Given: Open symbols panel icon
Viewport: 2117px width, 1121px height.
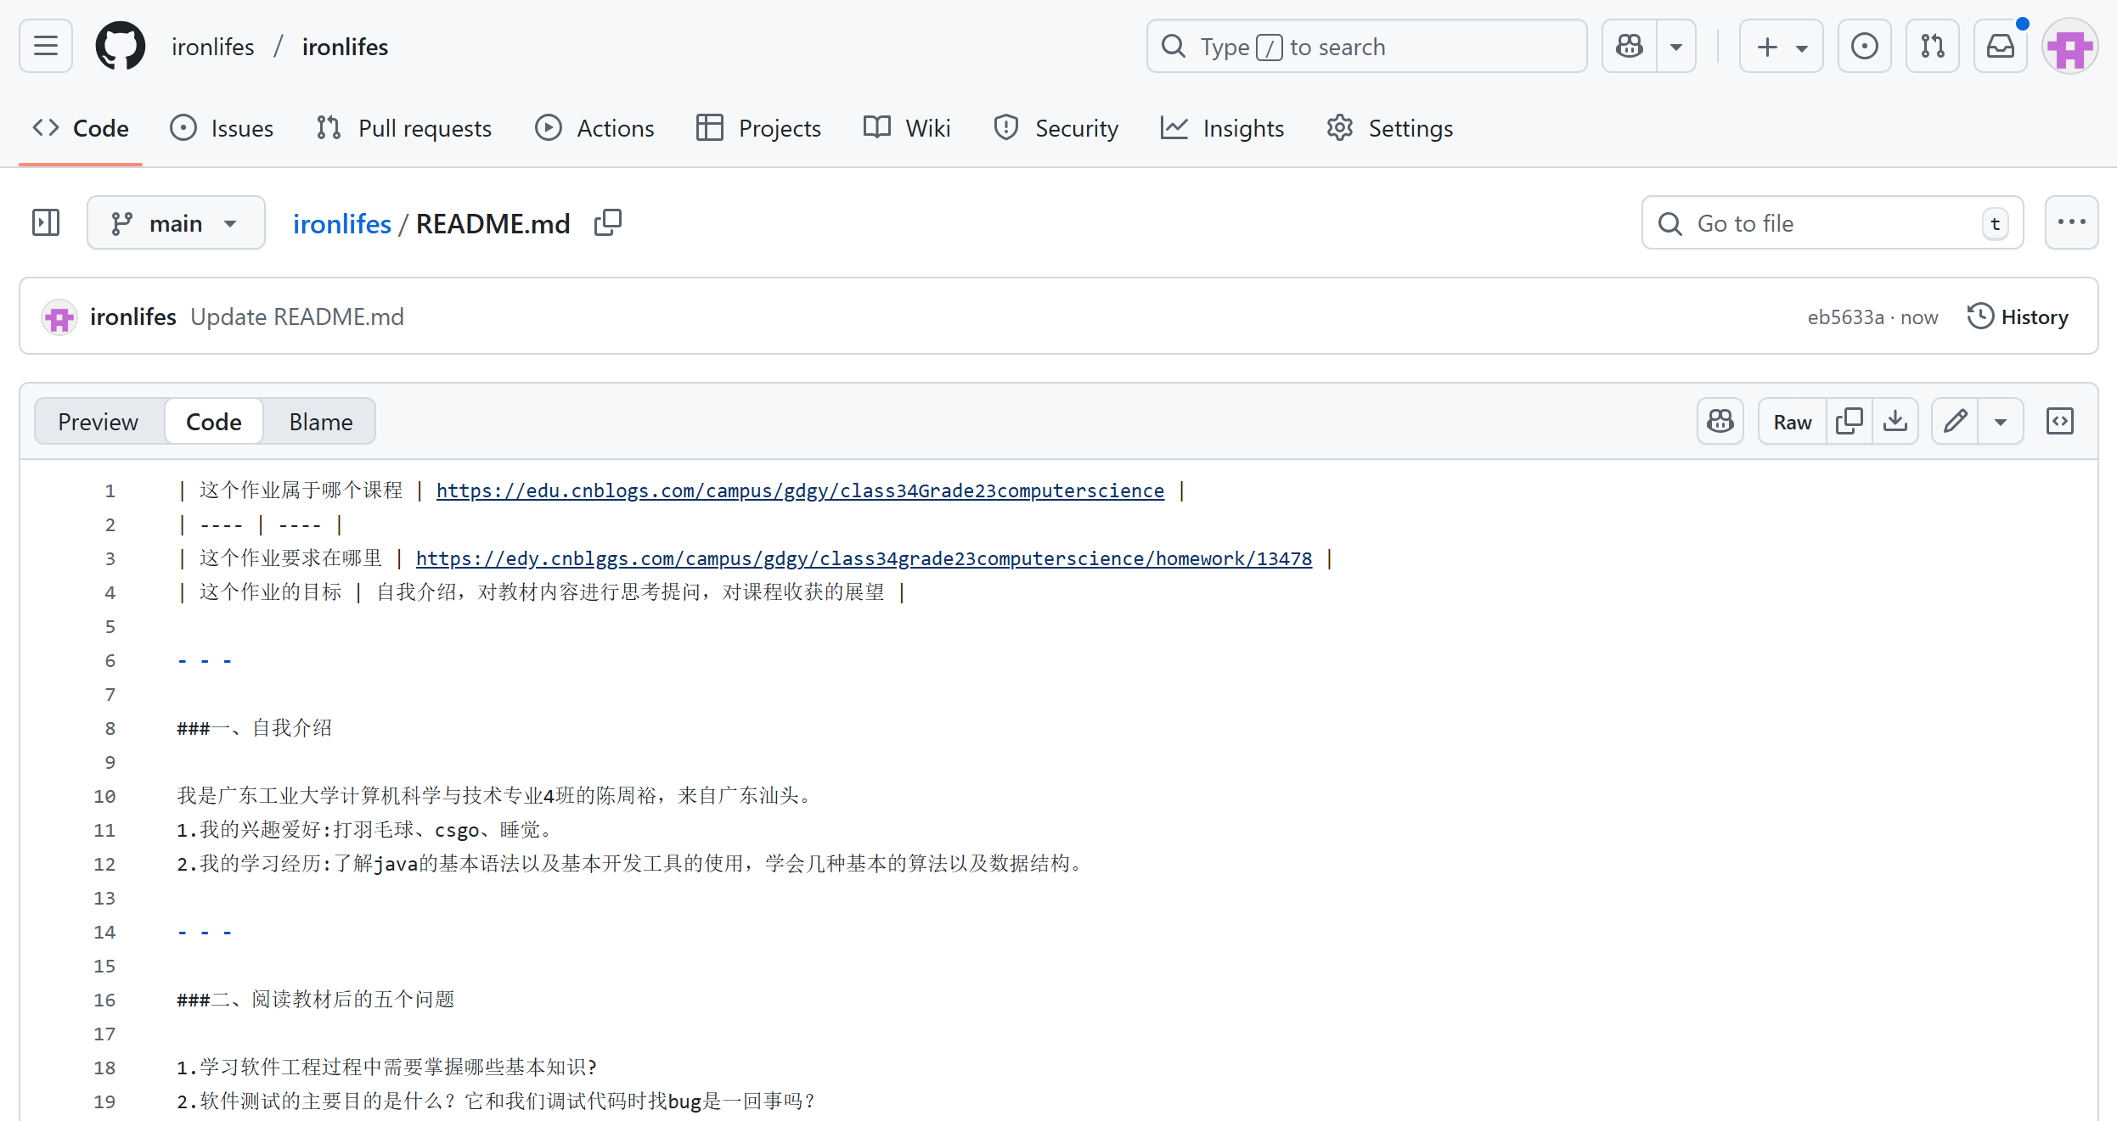Looking at the screenshot, I should (x=2060, y=422).
